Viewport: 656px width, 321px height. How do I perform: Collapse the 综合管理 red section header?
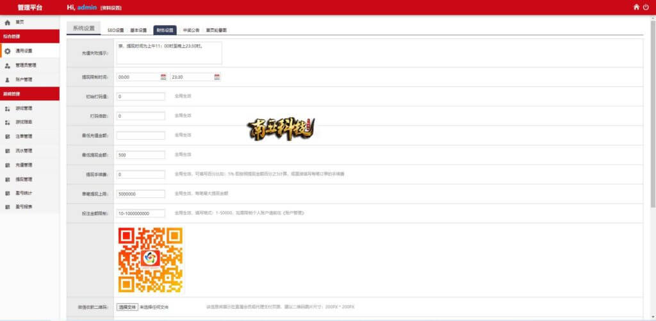(29, 37)
